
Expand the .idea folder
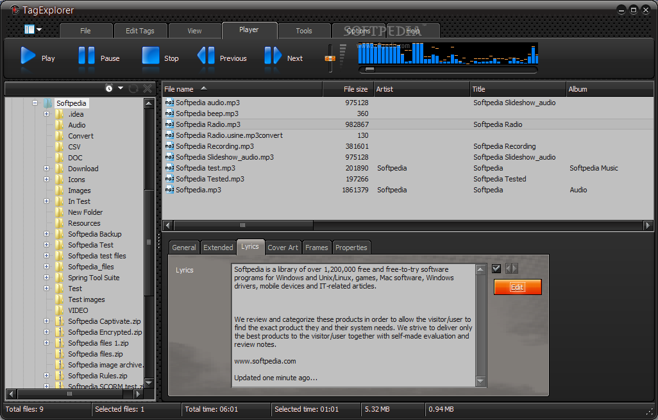pos(47,113)
